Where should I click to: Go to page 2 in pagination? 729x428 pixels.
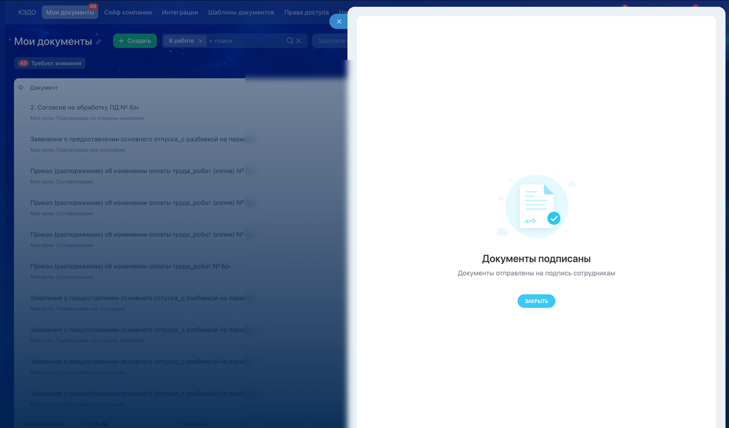pos(219,424)
